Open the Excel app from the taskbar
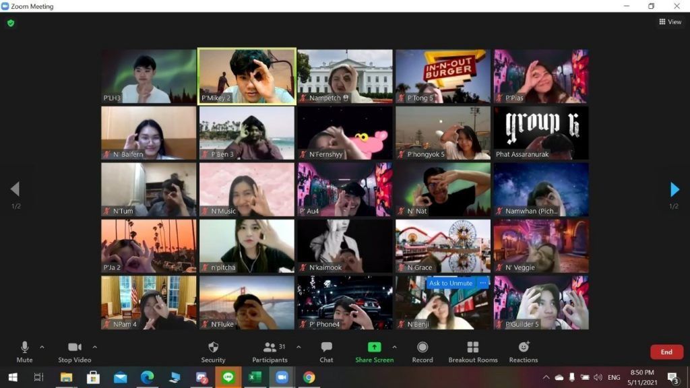Viewport: 690px width, 388px height. 255,377
